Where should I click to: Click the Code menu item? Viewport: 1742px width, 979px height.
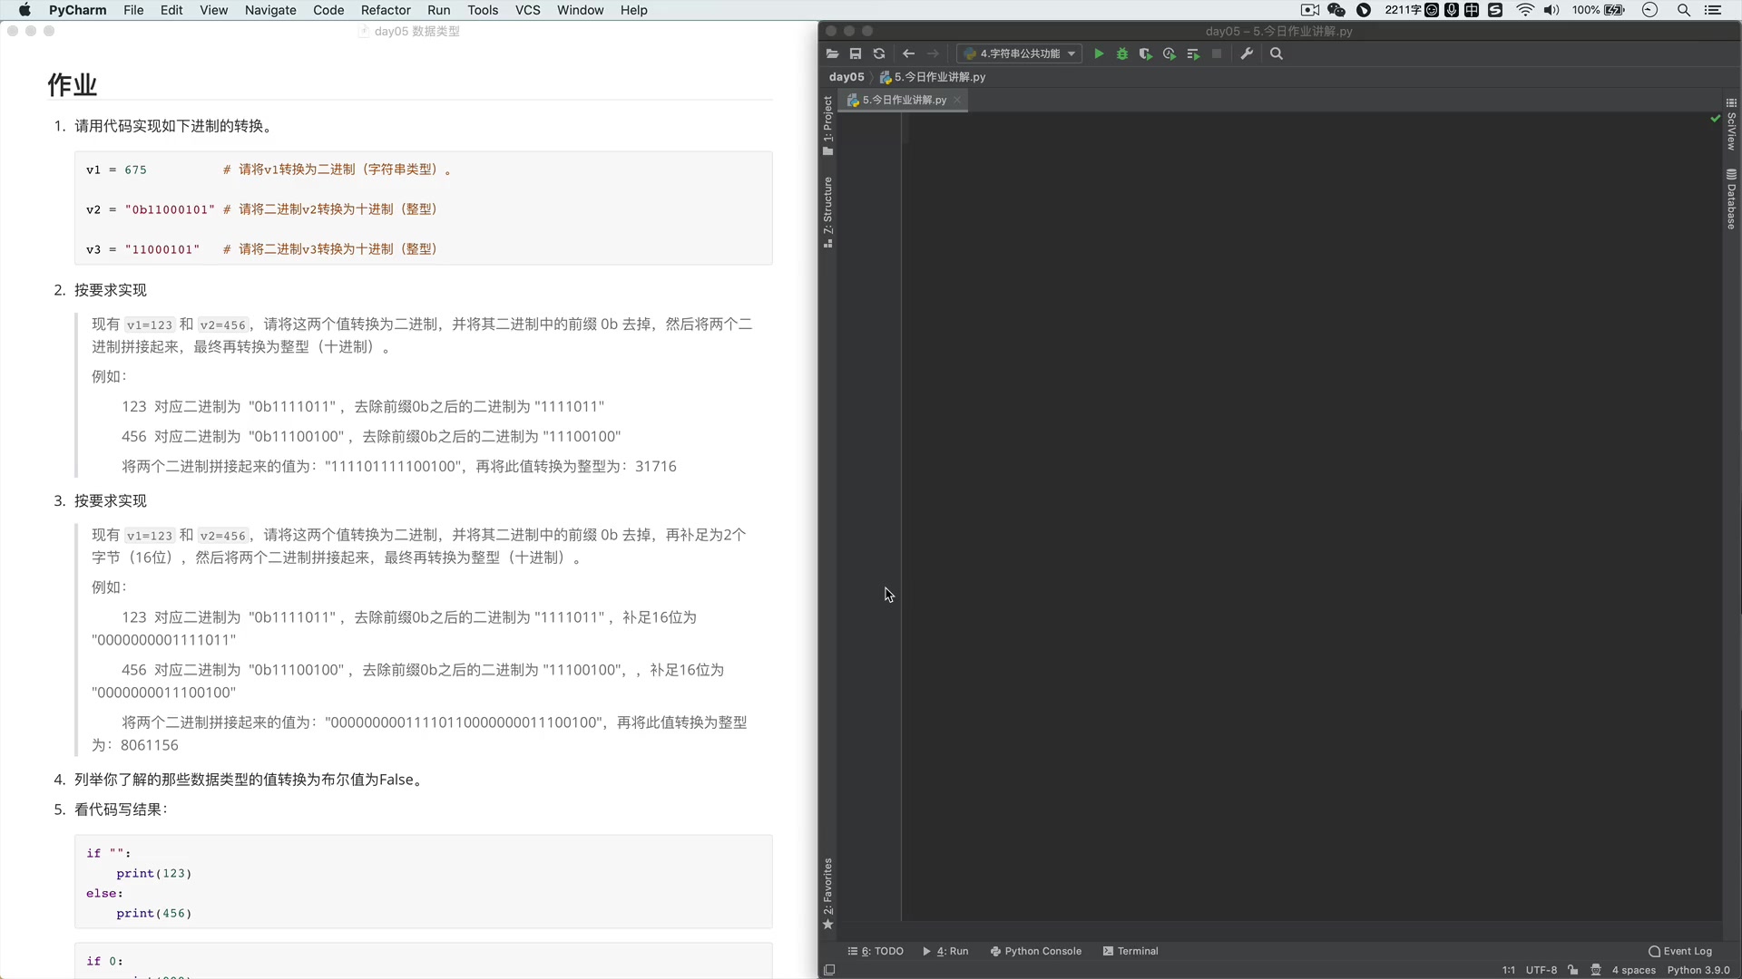(328, 10)
